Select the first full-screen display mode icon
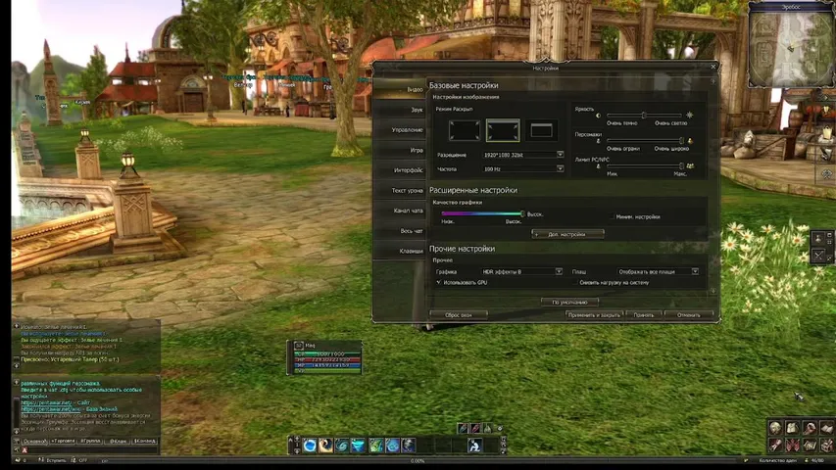 pos(464,130)
